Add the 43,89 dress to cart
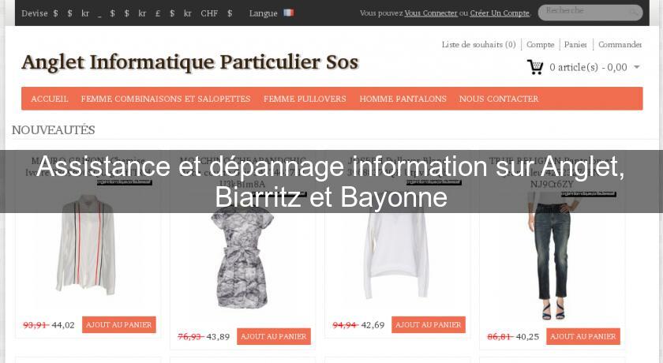Screen dimensions: 663x363 274,336
